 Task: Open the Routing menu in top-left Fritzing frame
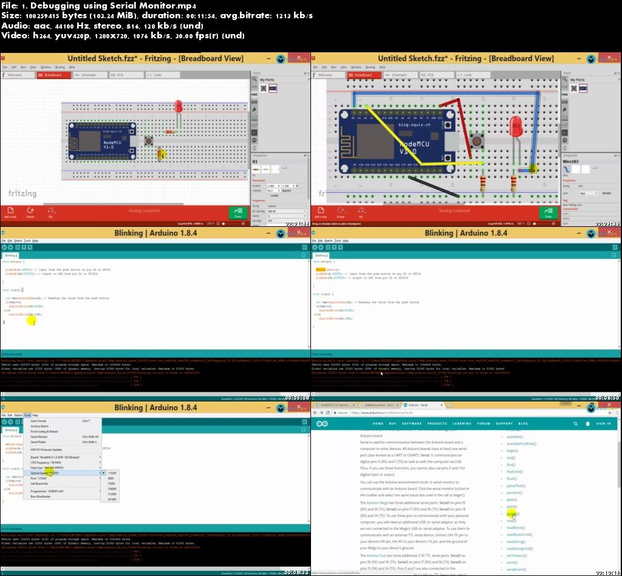(60, 67)
